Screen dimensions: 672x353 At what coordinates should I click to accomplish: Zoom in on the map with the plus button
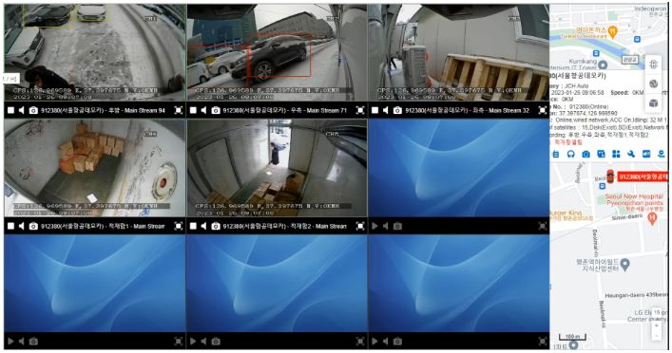click(x=657, y=325)
